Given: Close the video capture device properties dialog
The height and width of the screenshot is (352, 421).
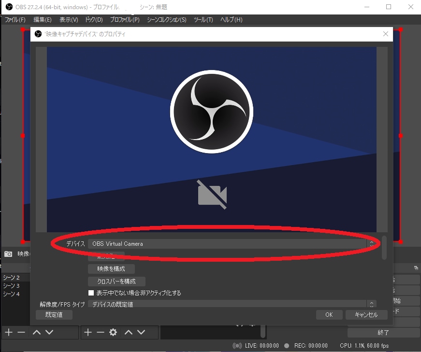Looking at the screenshot, I should pyautogui.click(x=386, y=34).
